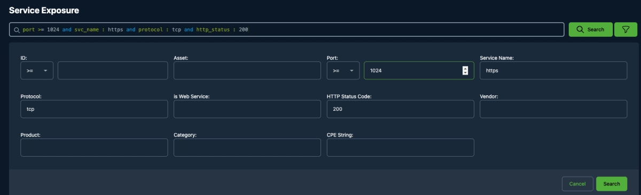Click the top green Search button

coord(590,29)
